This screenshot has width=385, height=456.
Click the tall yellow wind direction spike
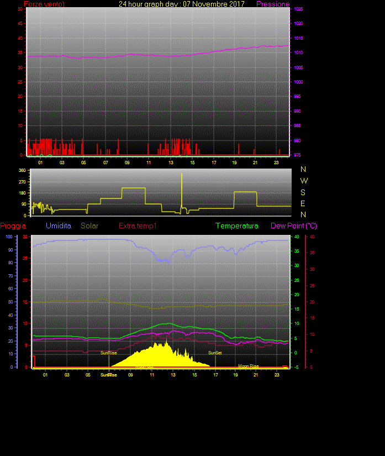tap(181, 188)
